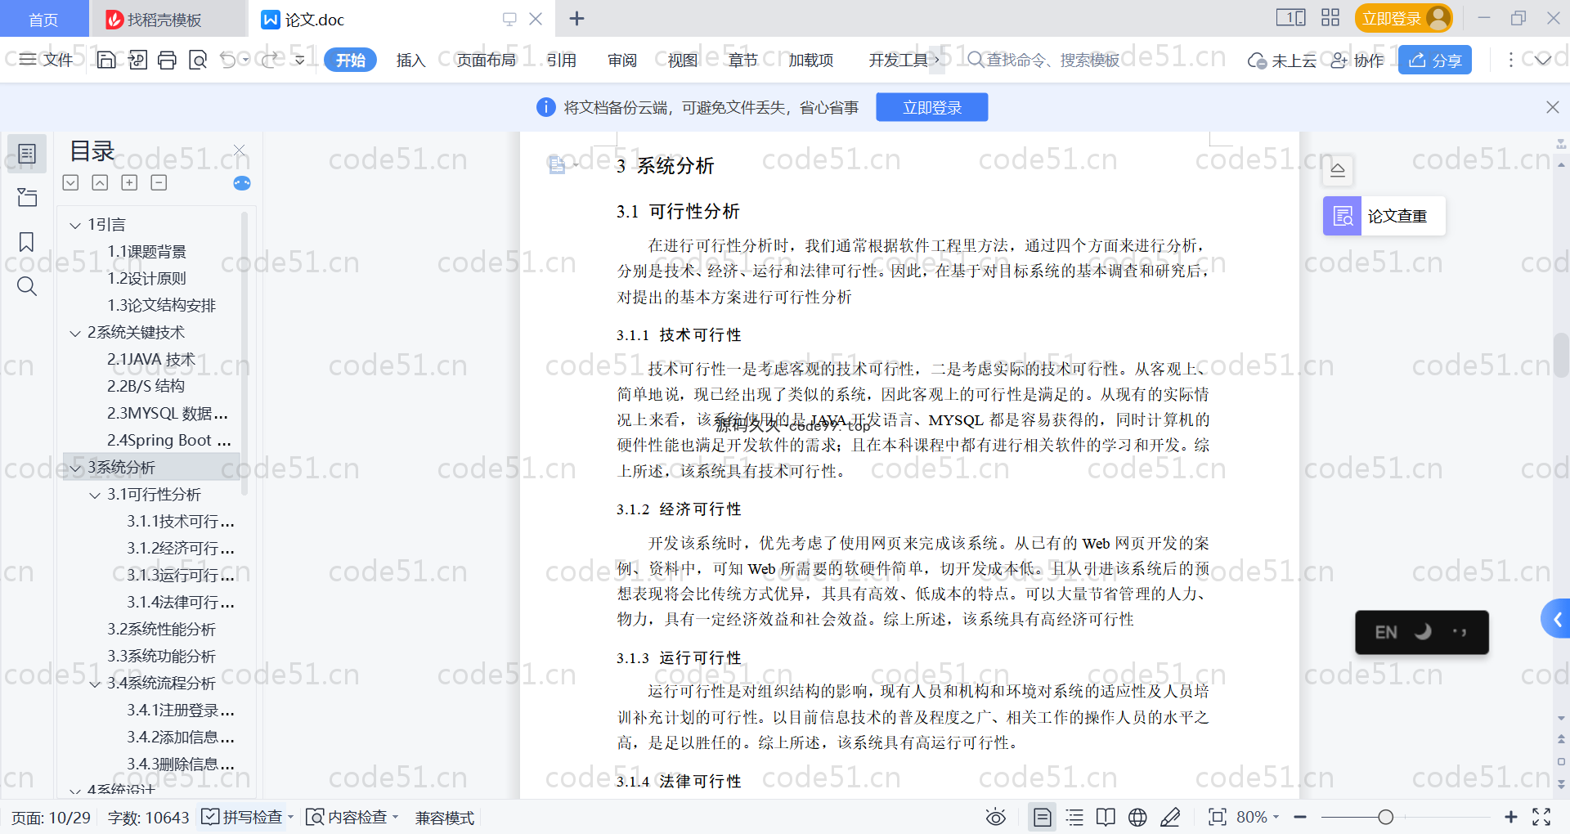The height and width of the screenshot is (834, 1570).
Task: Go to 2.1JAVA 技术 in outline
Action: (151, 359)
